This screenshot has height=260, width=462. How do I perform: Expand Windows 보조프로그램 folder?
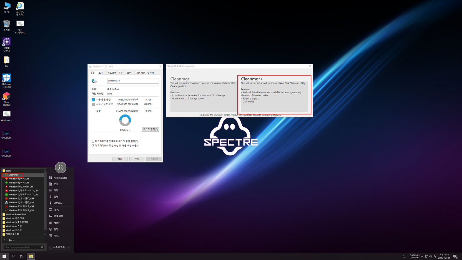[17, 222]
